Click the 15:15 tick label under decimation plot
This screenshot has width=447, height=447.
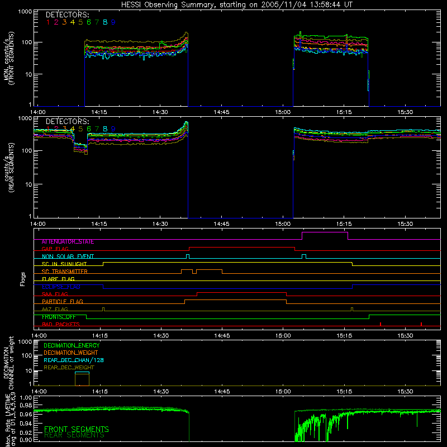click(x=344, y=392)
